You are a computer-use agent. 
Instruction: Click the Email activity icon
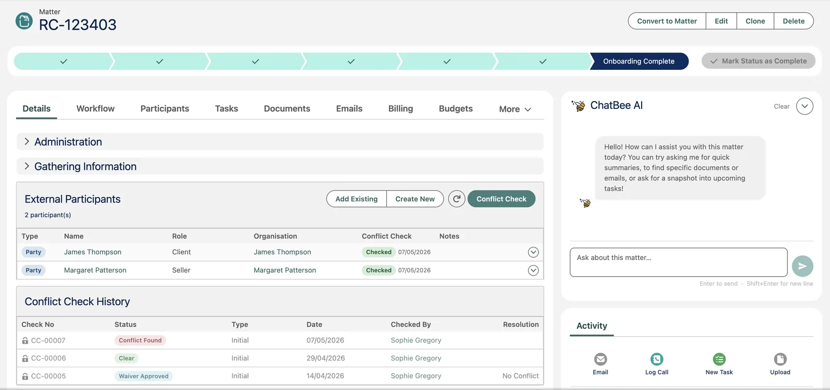click(x=600, y=359)
